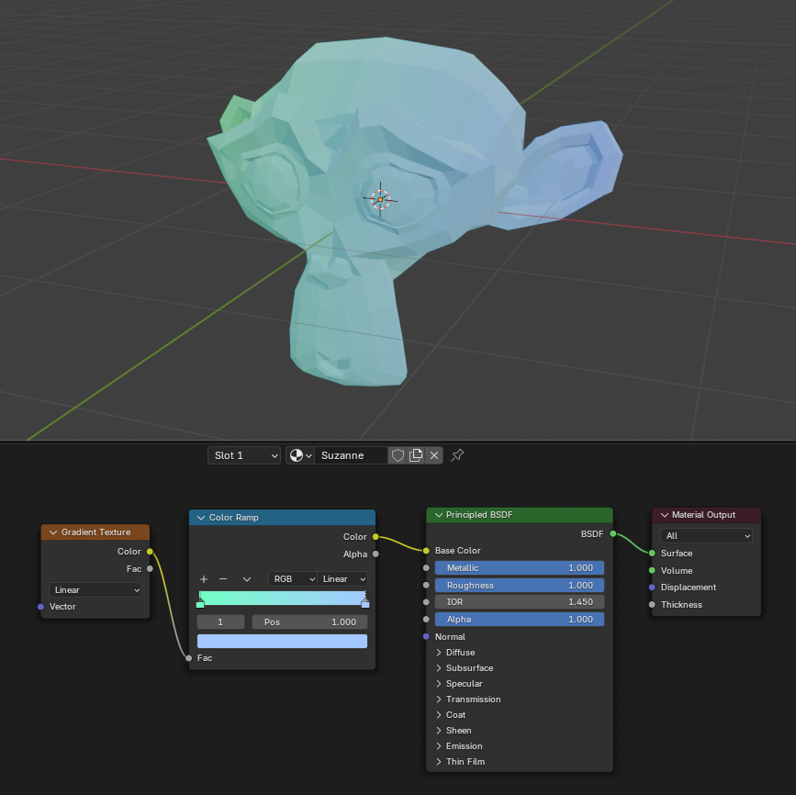The height and width of the screenshot is (795, 796).
Task: Click Gradient Texture Color output socket
Action: coord(150,552)
